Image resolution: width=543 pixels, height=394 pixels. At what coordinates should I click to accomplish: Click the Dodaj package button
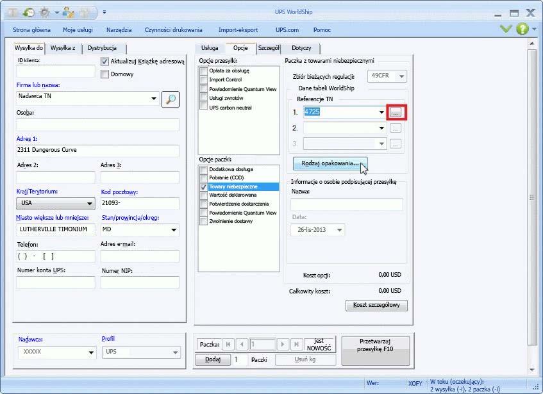tap(213, 359)
